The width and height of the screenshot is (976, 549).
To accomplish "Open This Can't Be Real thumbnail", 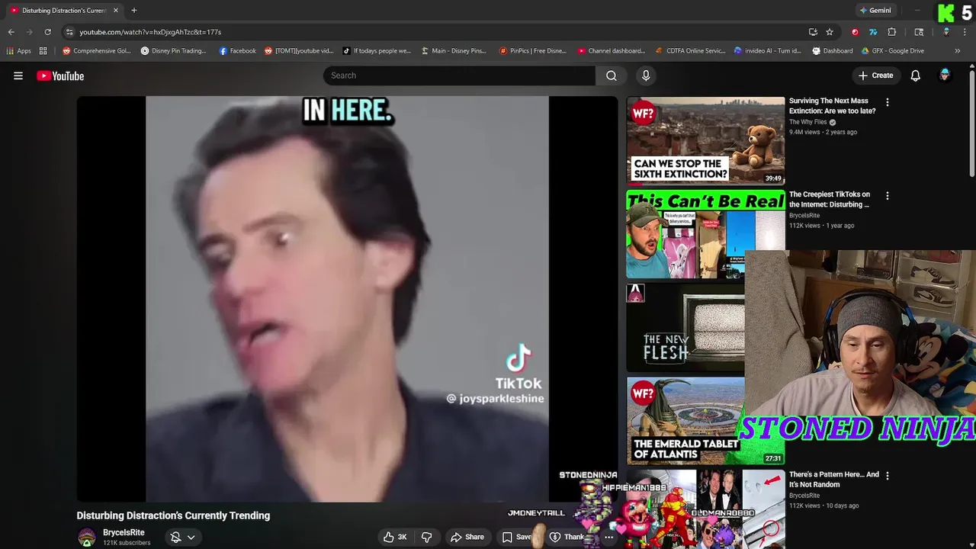I will pos(705,234).
